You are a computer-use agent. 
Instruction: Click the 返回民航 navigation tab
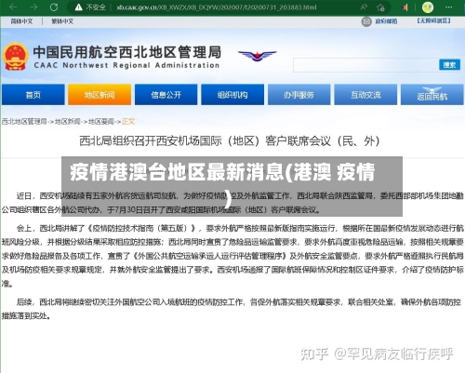(432, 95)
